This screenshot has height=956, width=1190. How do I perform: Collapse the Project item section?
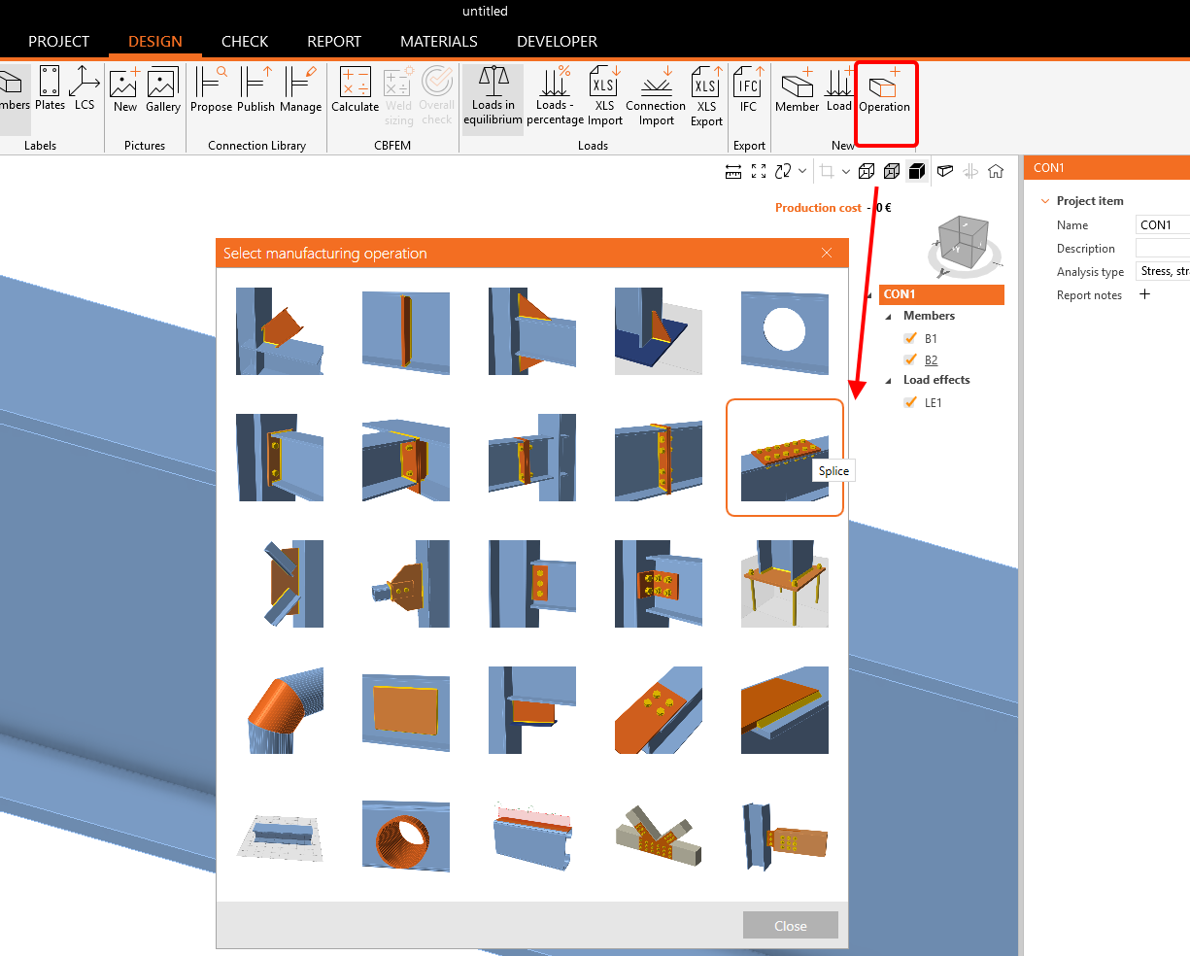pyautogui.click(x=1044, y=200)
